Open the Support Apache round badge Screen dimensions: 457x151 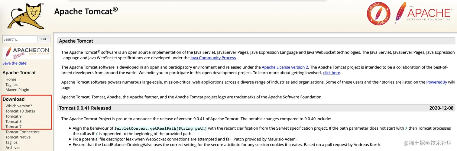[x=378, y=14]
